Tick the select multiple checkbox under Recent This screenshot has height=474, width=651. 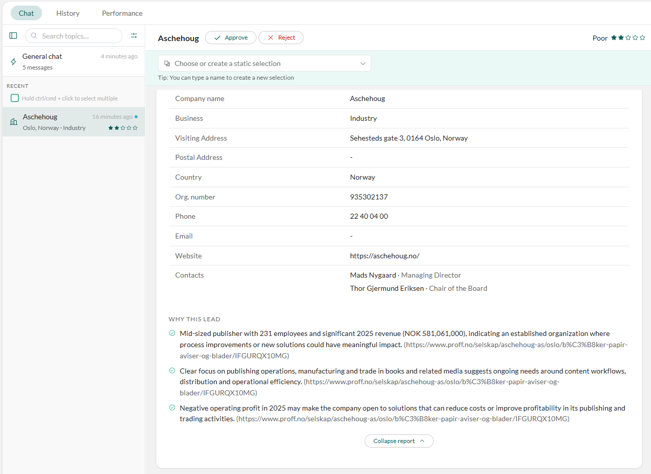pos(15,98)
